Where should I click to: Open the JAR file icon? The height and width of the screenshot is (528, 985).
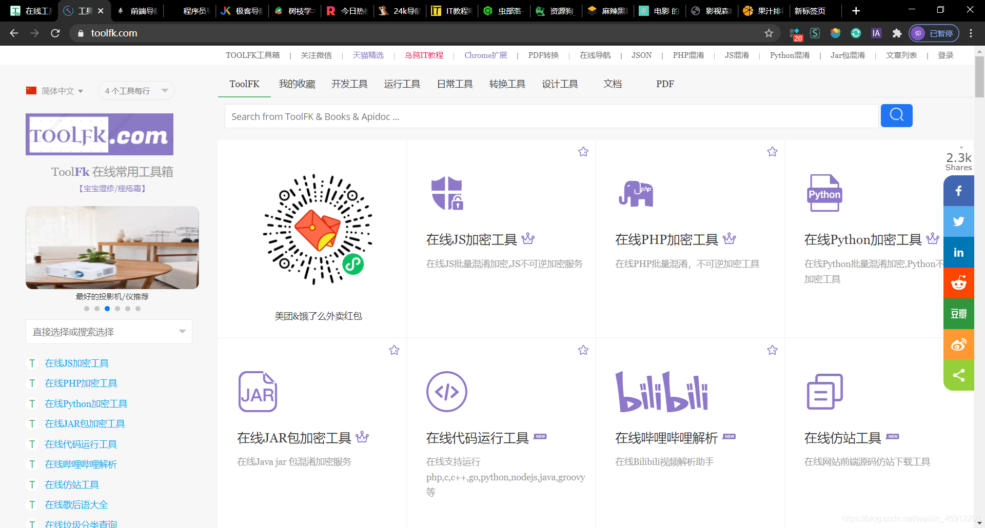[x=258, y=392]
